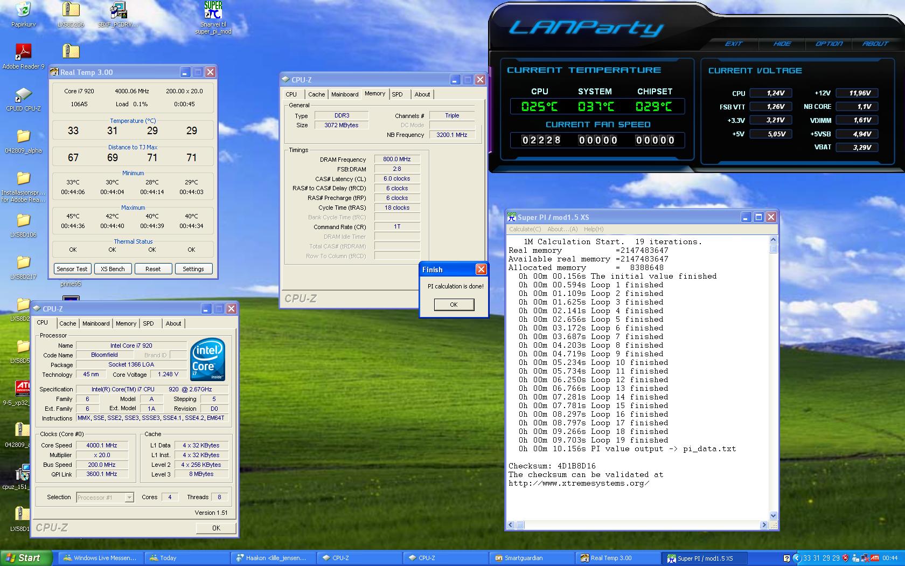The image size is (905, 566).
Task: Open About tab in front CPU-Z window
Action: click(x=173, y=323)
